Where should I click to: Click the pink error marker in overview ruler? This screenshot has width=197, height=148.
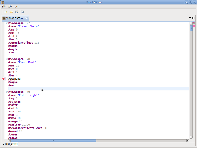[x=194, y=26]
